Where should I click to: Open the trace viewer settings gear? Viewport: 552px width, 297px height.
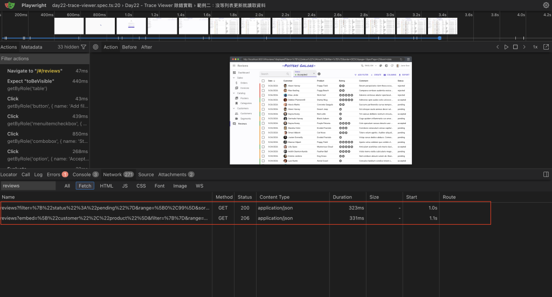[x=546, y=5]
